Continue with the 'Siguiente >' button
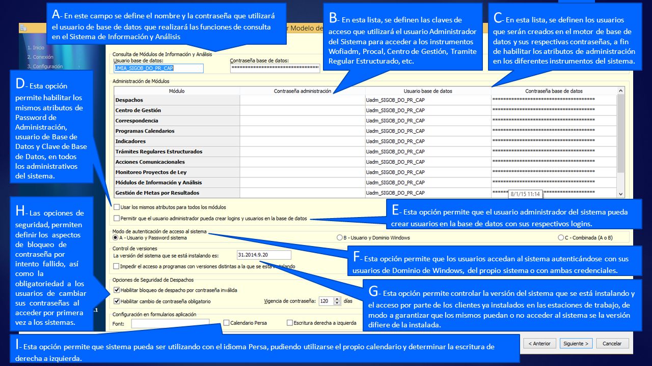 click(x=576, y=344)
